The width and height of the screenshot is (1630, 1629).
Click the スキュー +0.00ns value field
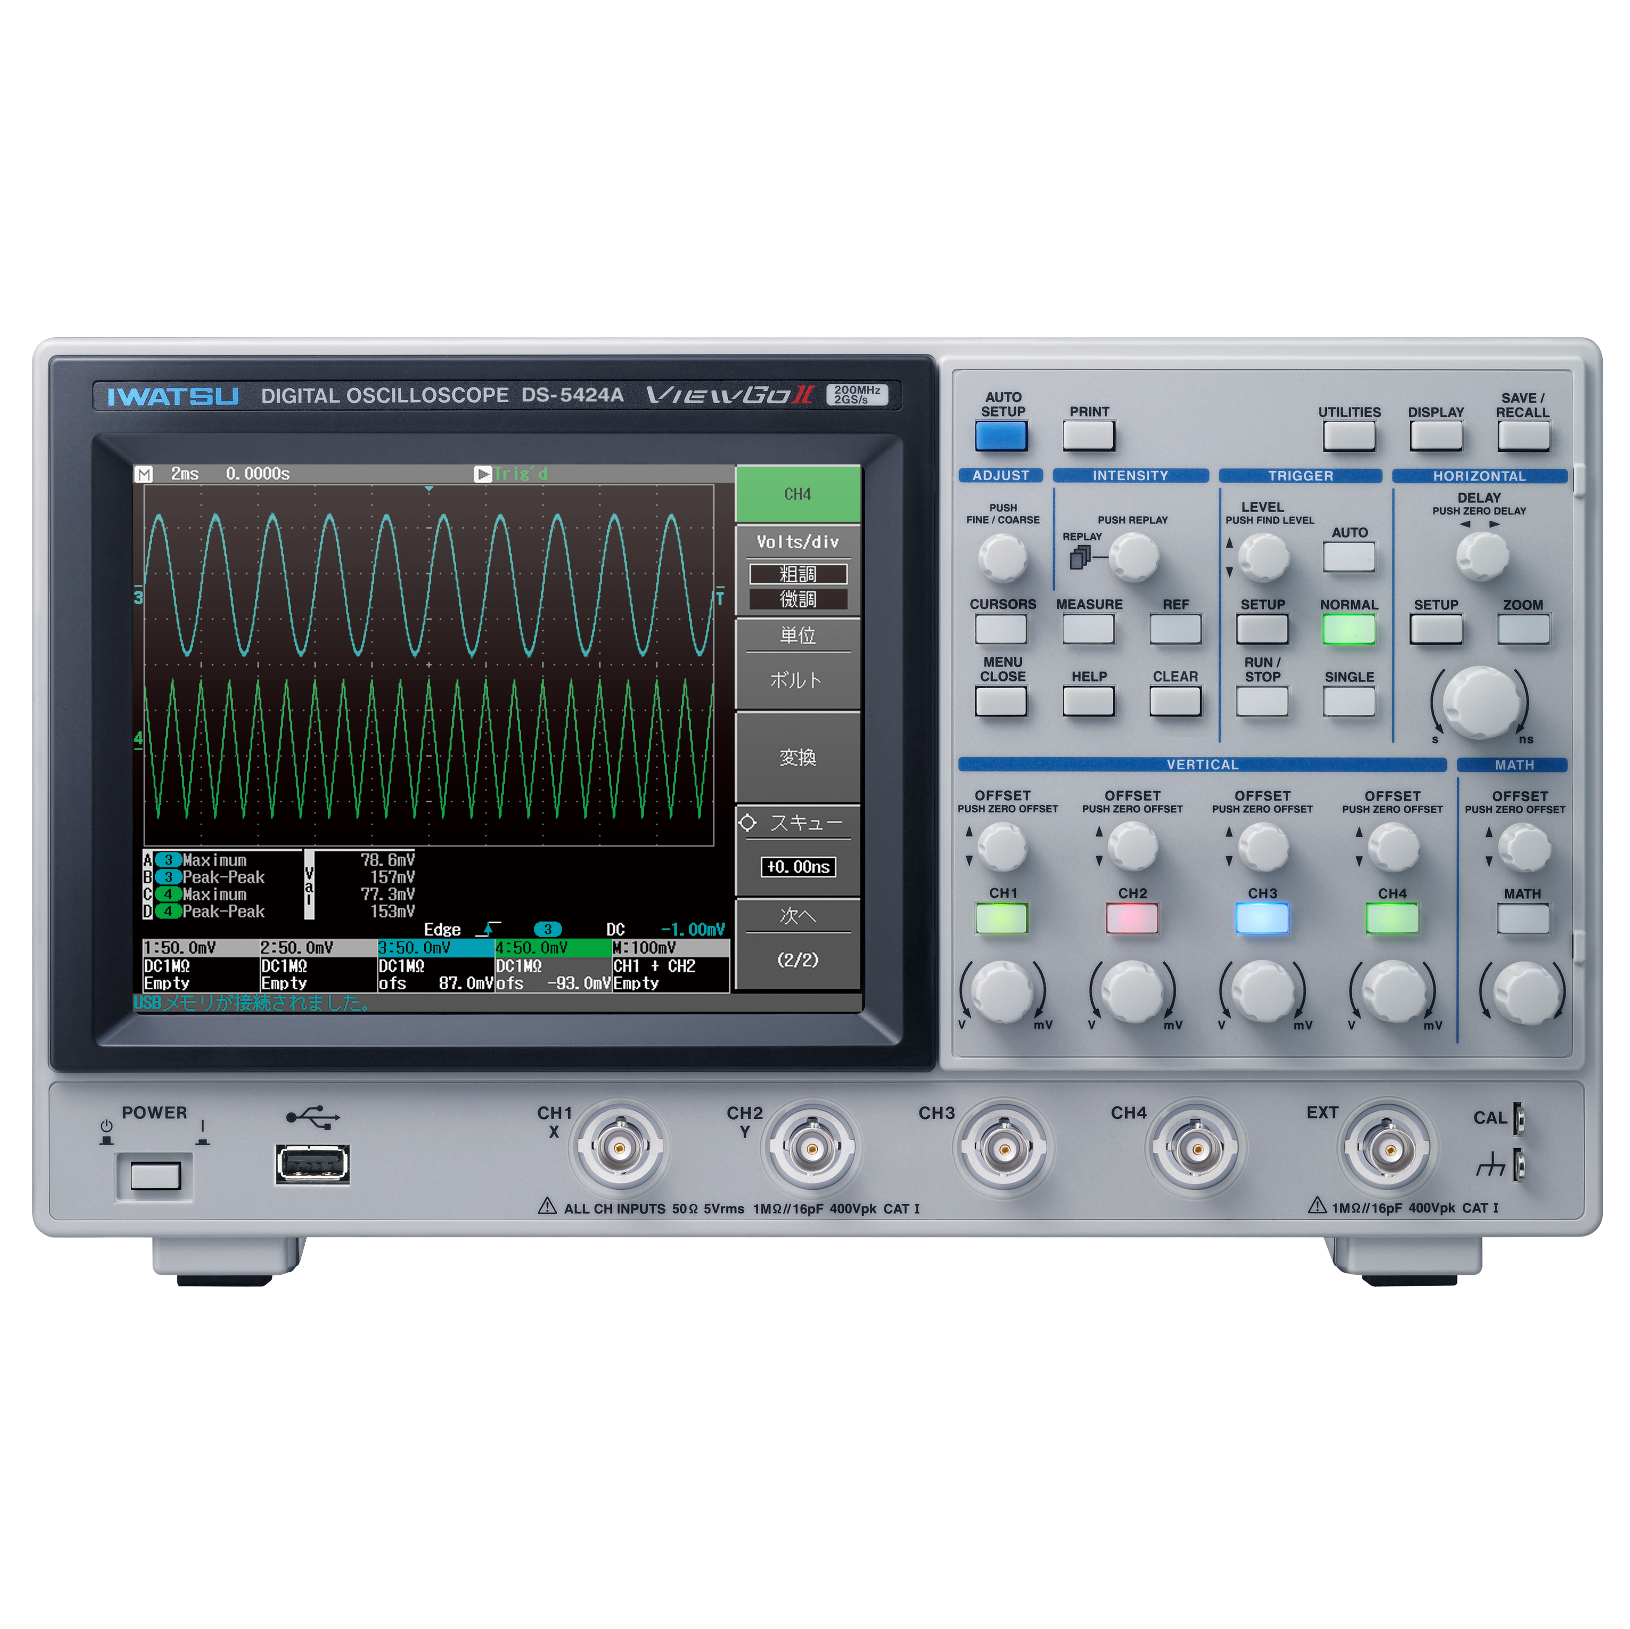pos(798,867)
